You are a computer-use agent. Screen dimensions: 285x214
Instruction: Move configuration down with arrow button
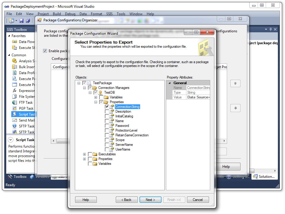[x=235, y=108]
